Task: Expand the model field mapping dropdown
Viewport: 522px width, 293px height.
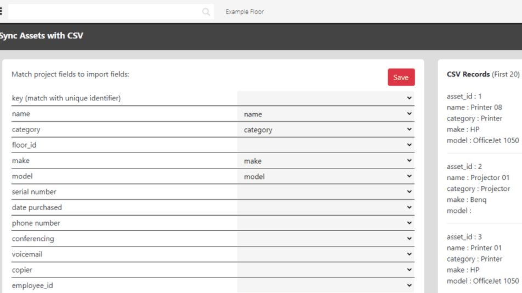Action: 326,177
